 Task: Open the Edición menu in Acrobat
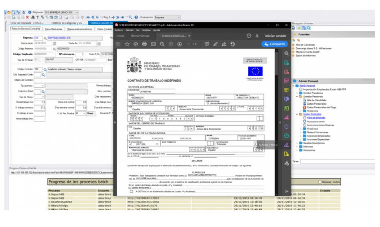[130, 30]
